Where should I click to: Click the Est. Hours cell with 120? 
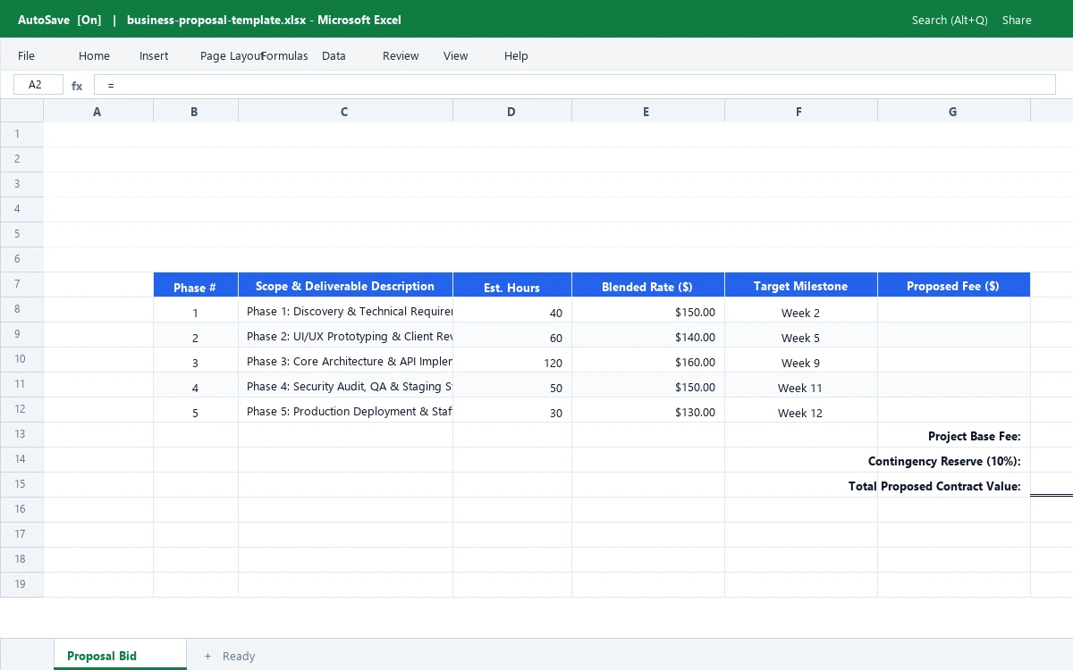click(x=512, y=360)
